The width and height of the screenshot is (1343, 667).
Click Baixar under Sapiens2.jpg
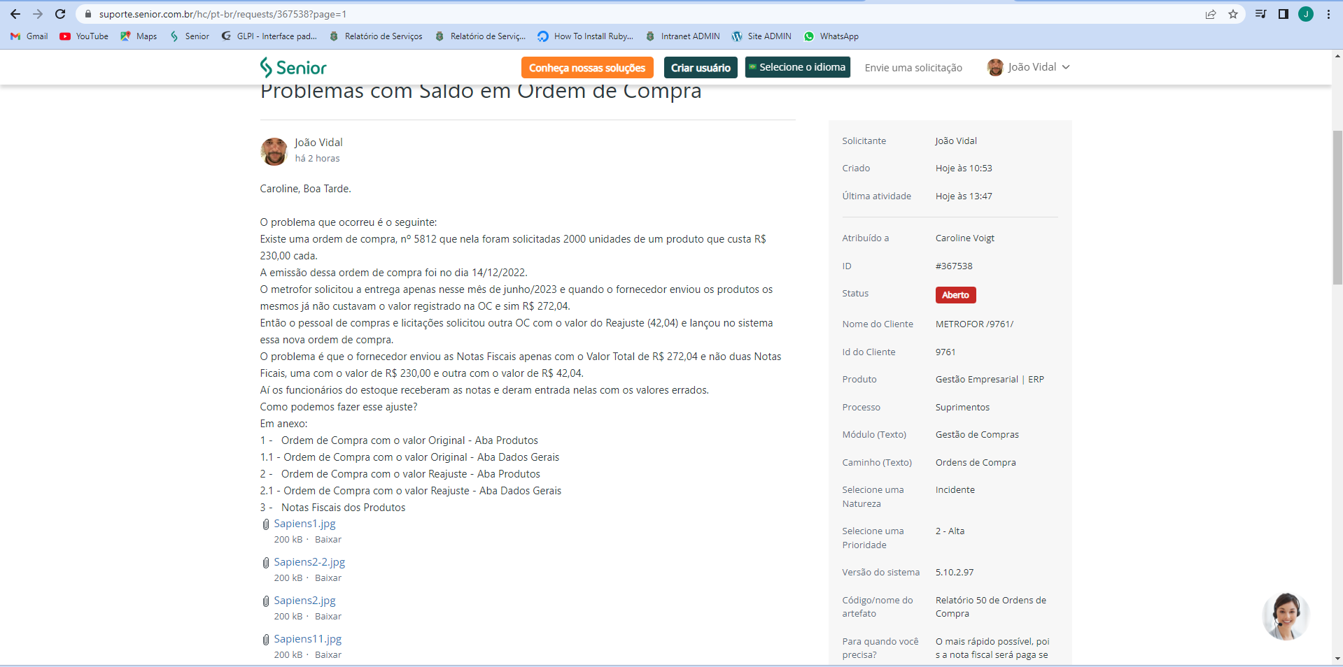coord(328,617)
